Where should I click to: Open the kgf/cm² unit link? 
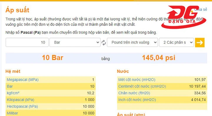(x=13, y=93)
